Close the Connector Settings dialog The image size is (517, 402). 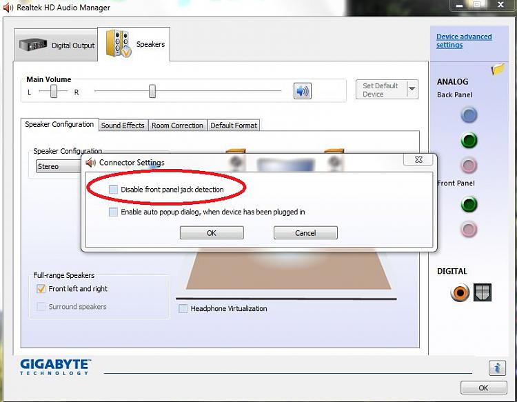coord(418,159)
